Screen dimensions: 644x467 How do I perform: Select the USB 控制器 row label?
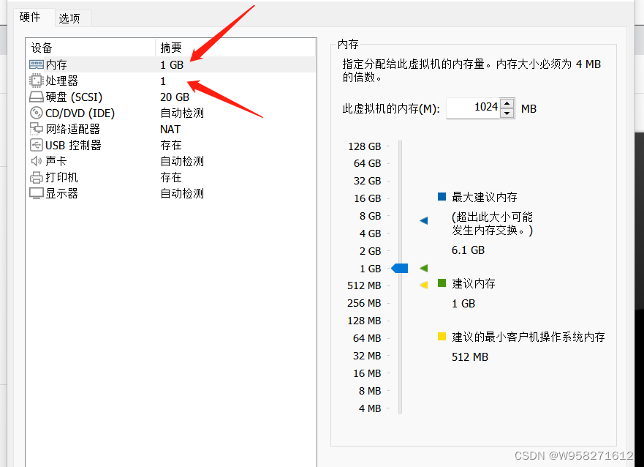73,145
